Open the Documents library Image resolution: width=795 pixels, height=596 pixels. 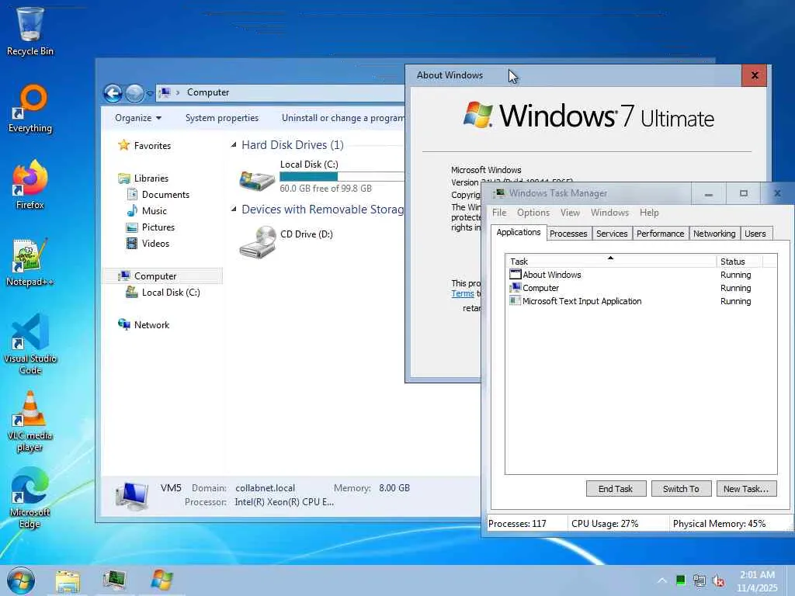coord(165,195)
